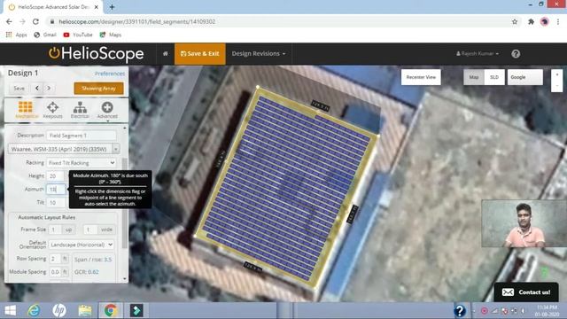Switch to Chrome in taskbar
Image resolution: width=567 pixels, height=319 pixels.
(111, 310)
